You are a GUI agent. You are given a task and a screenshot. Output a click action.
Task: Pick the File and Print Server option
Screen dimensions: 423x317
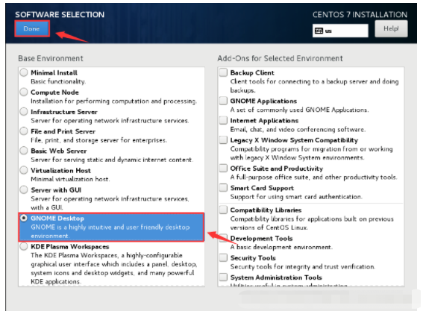click(24, 131)
